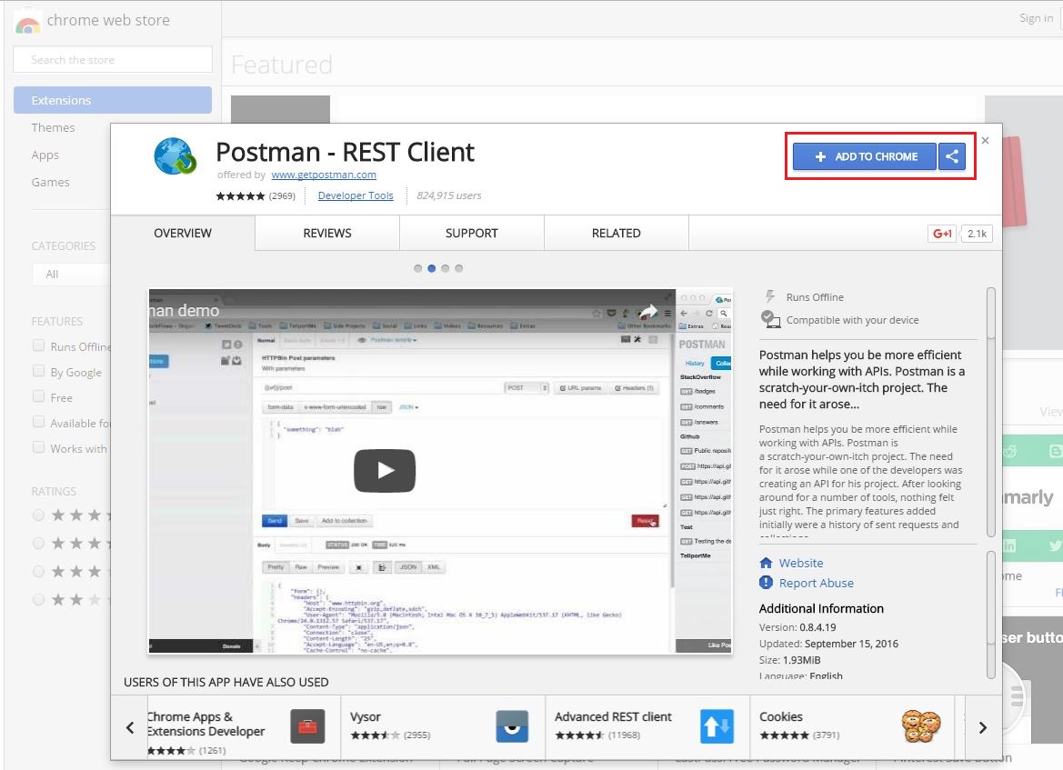The width and height of the screenshot is (1063, 770).
Task: Click Updated September 15, 2016 text
Action: [828, 644]
